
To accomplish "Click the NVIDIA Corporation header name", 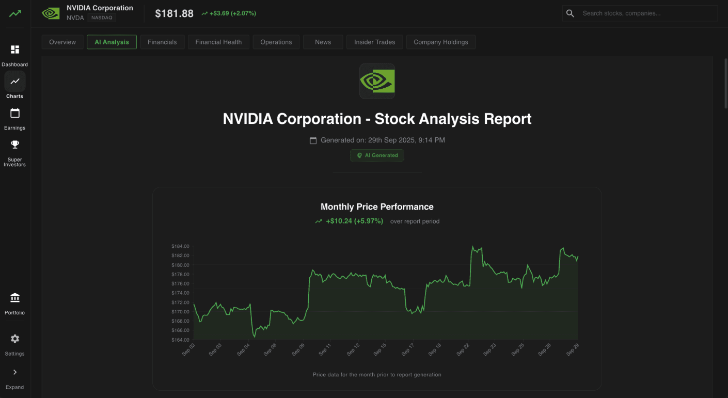I will [100, 8].
